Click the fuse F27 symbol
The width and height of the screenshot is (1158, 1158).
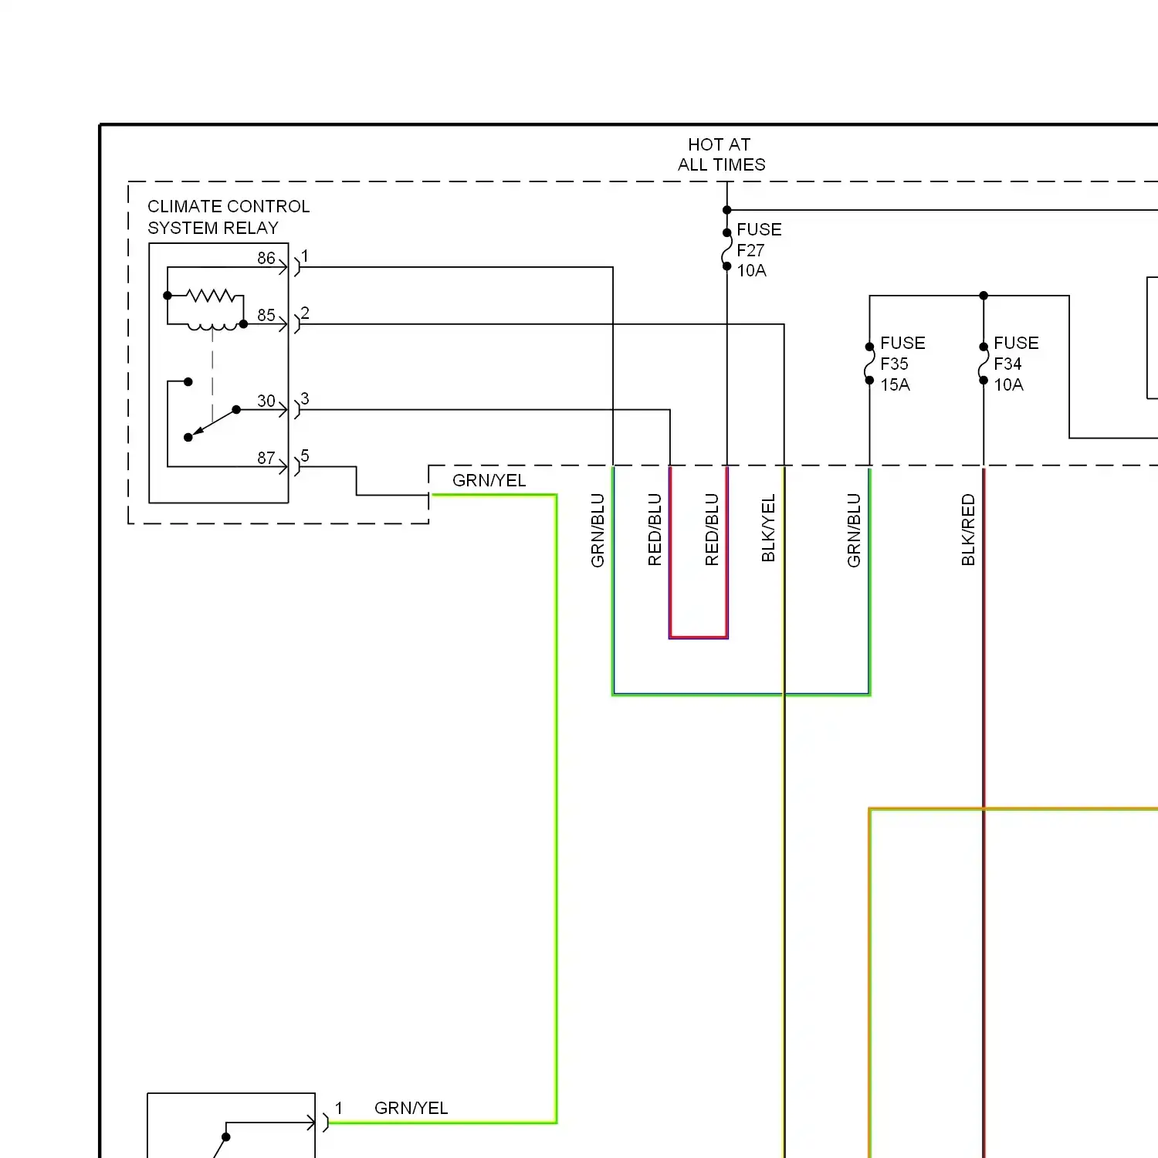pos(726,249)
